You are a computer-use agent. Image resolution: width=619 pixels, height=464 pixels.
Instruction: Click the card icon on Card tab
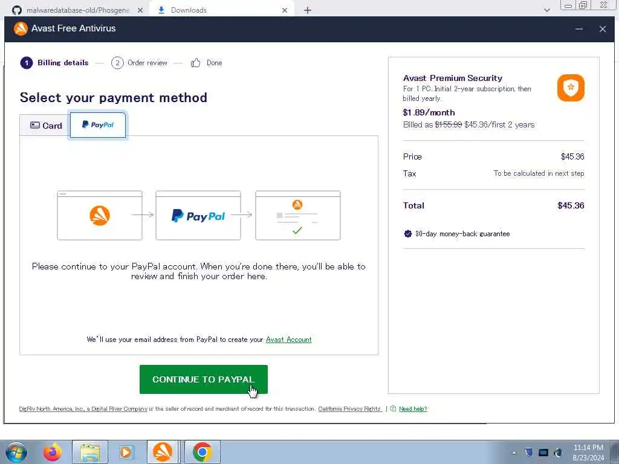(x=34, y=125)
